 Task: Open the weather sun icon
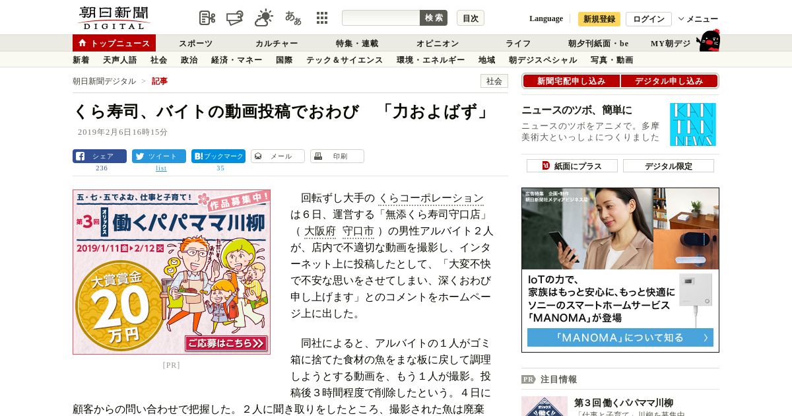(264, 18)
